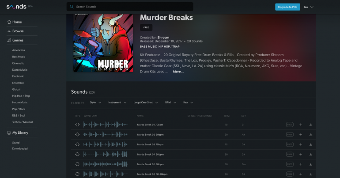Click the Sounds logo
340x178 pixels.
click(x=16, y=7)
